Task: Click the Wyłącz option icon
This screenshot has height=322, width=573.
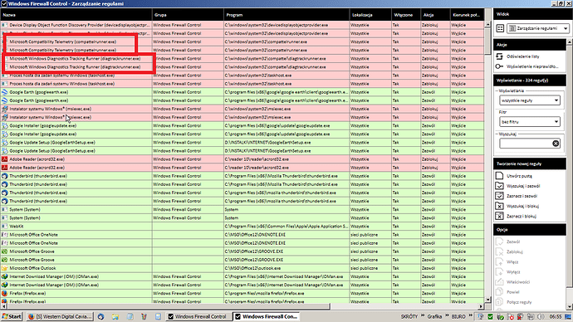Action: (x=499, y=272)
